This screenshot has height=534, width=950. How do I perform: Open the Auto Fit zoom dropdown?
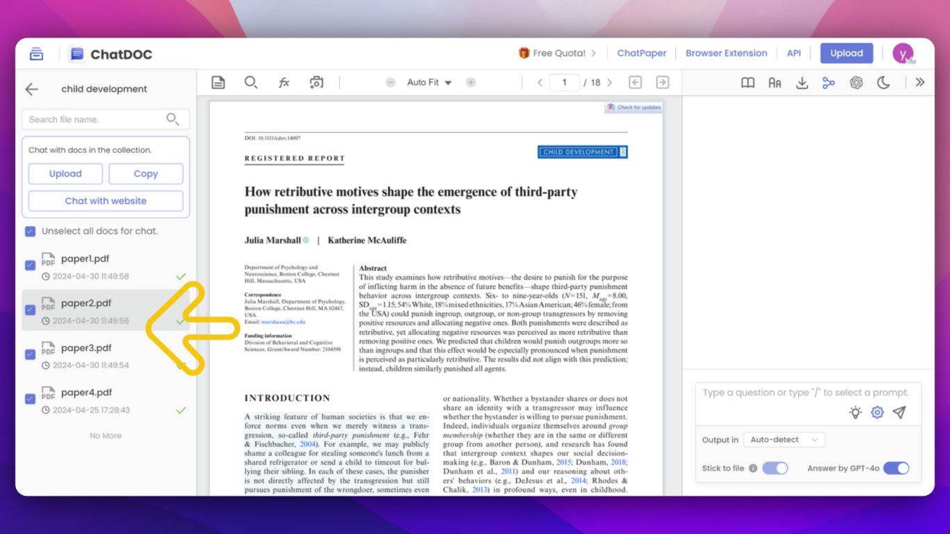(x=429, y=83)
